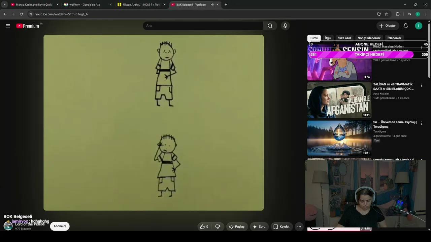The height and width of the screenshot is (242, 431).
Task: Click the Paylaş share button
Action: coord(236,227)
